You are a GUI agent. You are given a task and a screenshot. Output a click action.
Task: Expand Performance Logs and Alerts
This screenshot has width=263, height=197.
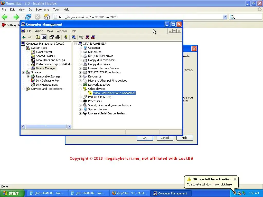coord(28,64)
